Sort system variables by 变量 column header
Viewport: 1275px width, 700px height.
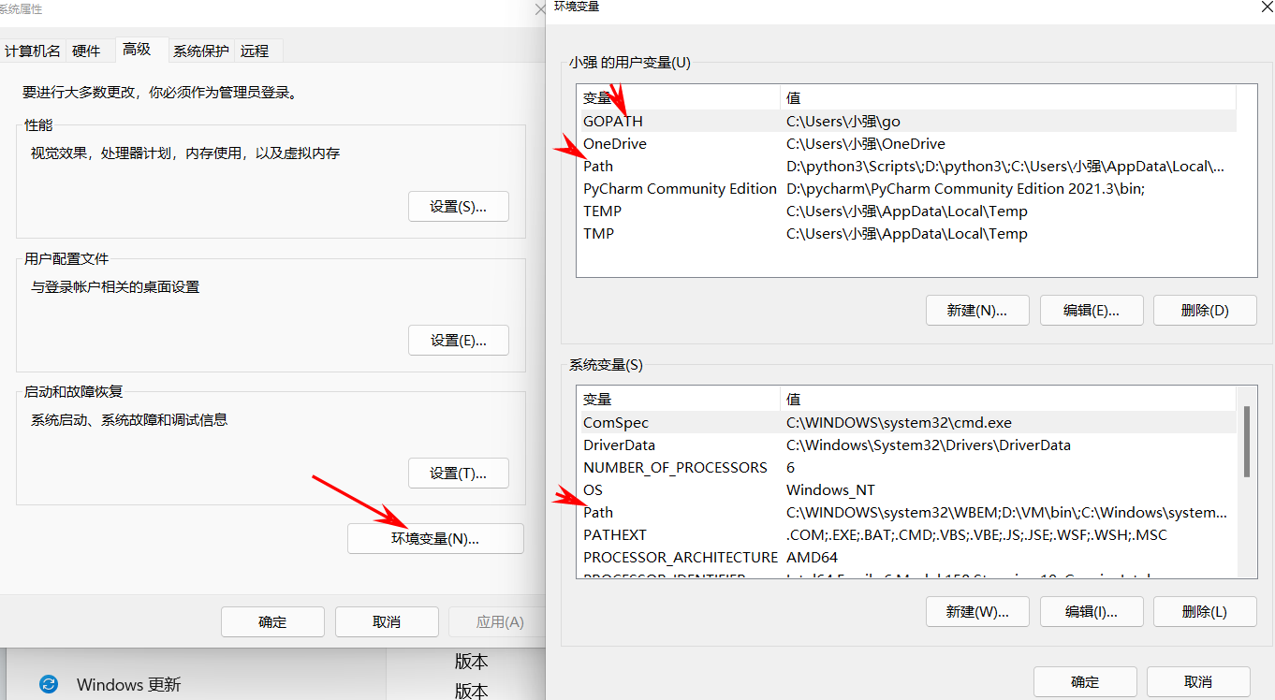click(679, 399)
